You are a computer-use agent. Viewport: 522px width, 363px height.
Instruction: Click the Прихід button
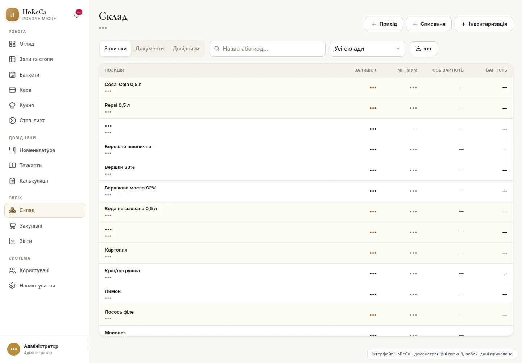tap(384, 24)
